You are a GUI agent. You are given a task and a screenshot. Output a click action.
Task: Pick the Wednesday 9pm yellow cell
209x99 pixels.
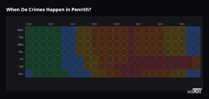click(182, 45)
